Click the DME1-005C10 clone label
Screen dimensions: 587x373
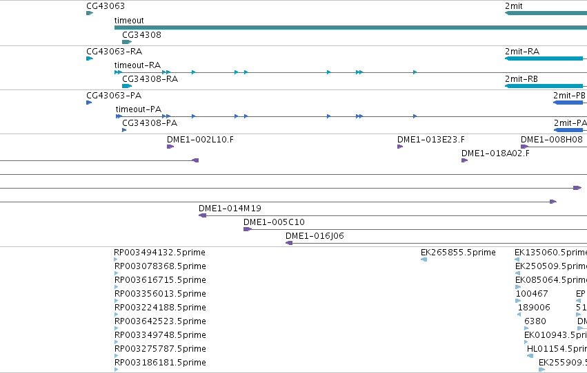(x=274, y=222)
